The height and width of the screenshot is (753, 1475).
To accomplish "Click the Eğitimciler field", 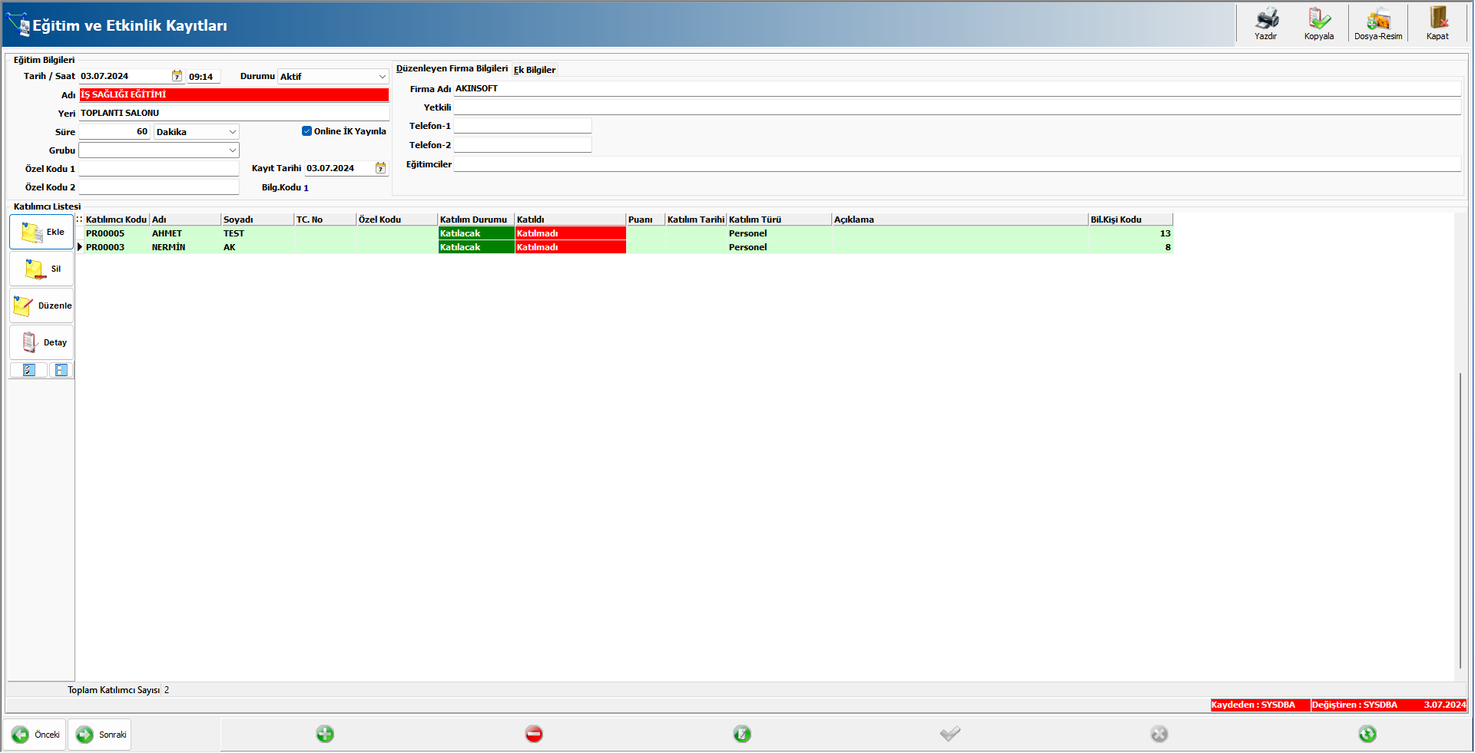I will (x=957, y=164).
